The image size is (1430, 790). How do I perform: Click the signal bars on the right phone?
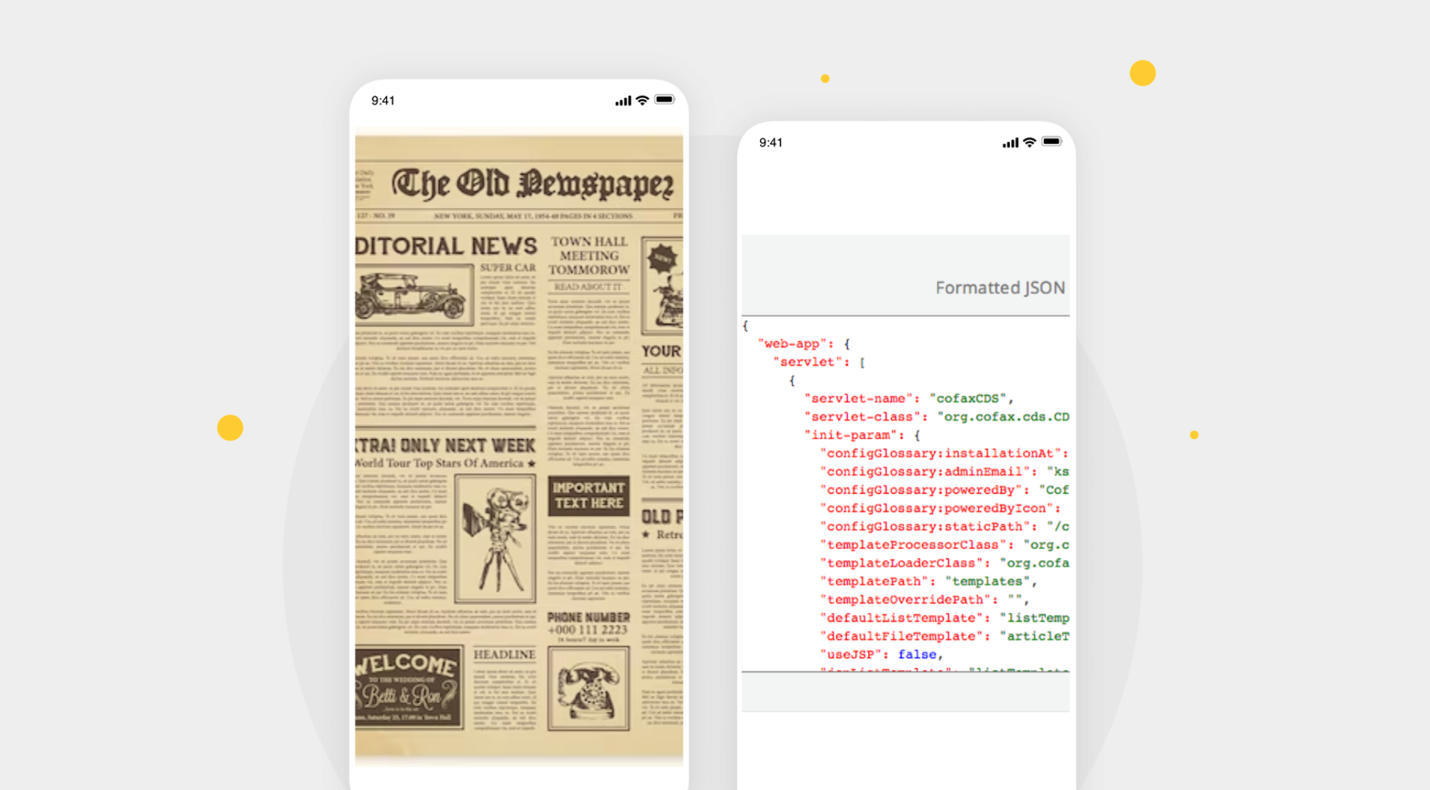pos(1010,143)
